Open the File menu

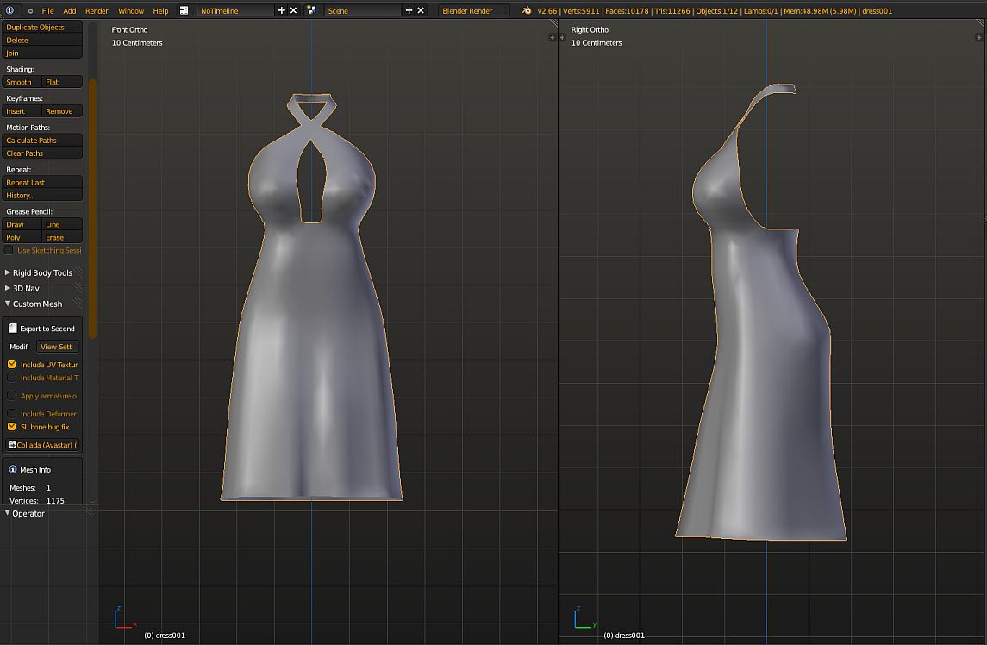(x=47, y=10)
